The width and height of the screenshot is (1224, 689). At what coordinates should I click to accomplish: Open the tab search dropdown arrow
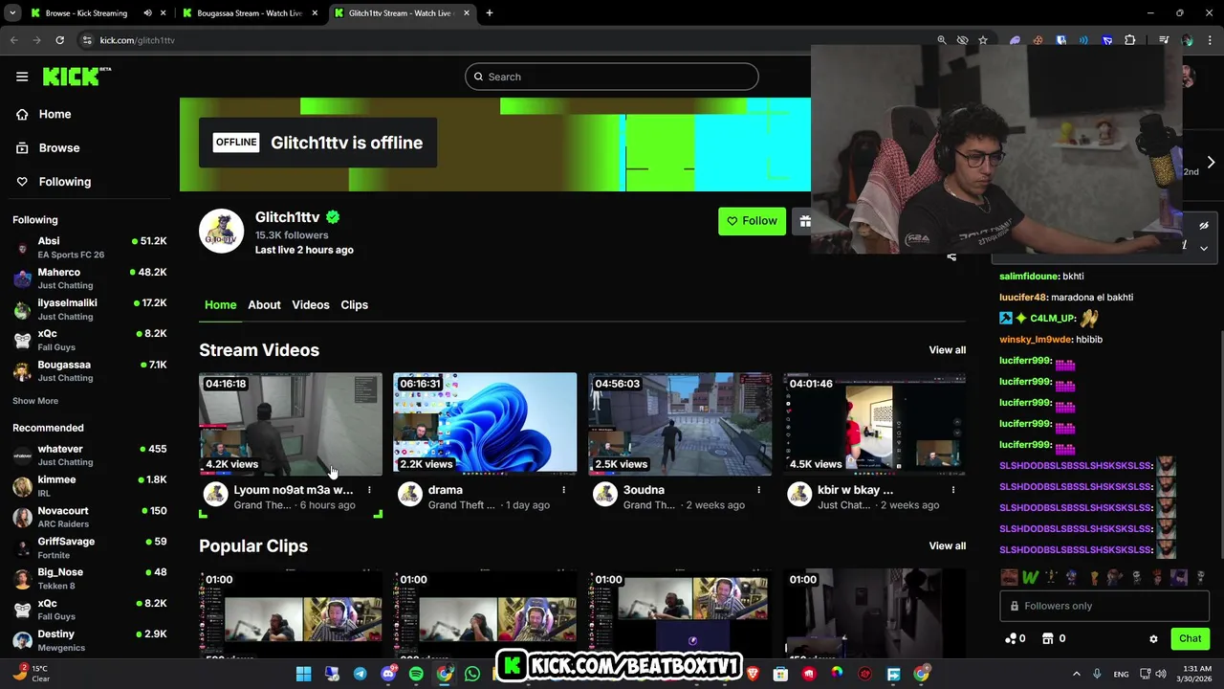point(12,13)
